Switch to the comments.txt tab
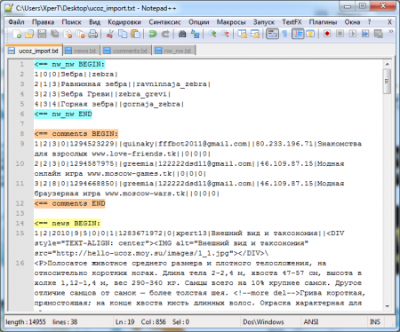Viewport: 400px width, 332px height. click(x=126, y=51)
